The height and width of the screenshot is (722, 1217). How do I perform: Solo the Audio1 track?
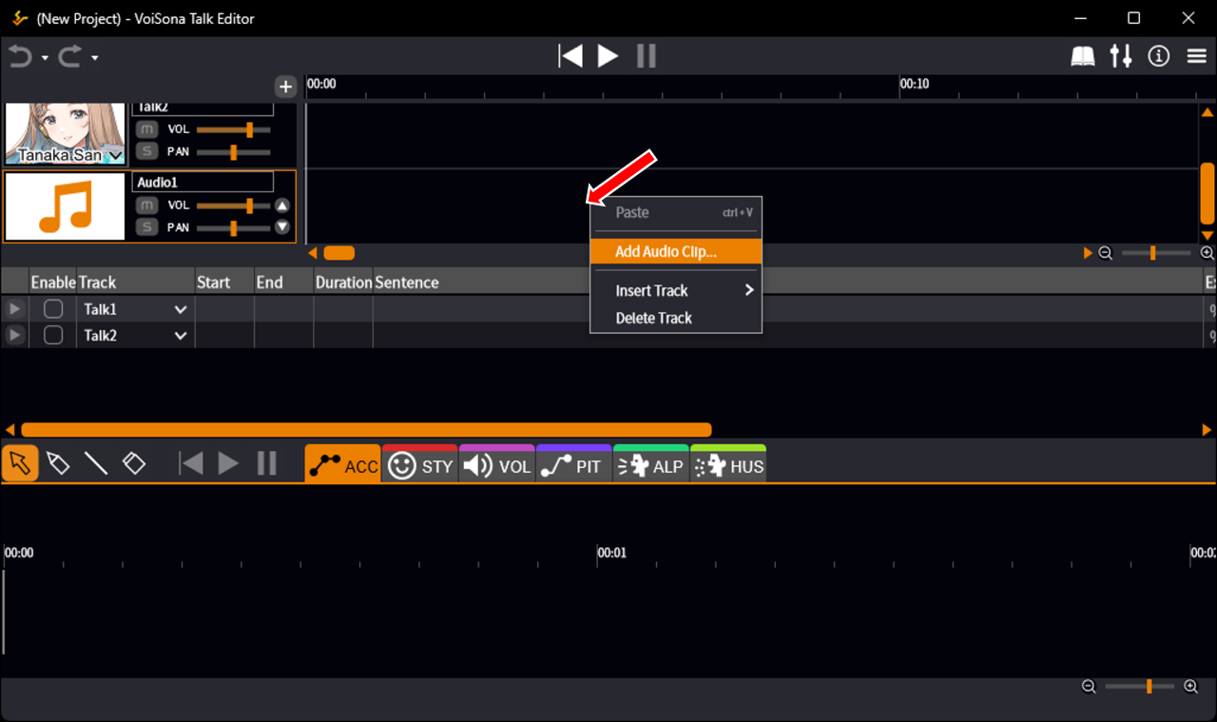[x=146, y=226]
